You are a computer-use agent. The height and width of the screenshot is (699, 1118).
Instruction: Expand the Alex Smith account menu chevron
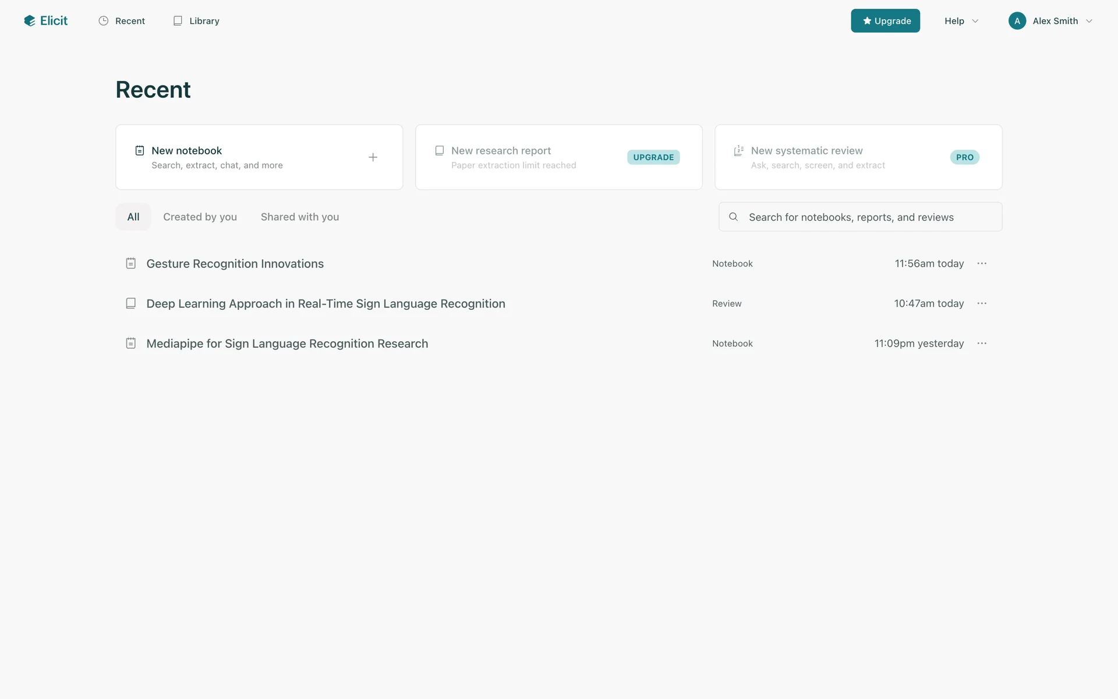click(1089, 21)
